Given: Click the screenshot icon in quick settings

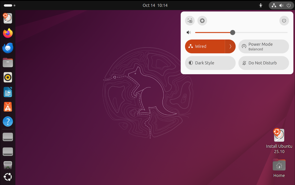Looking at the screenshot, I should (190, 21).
